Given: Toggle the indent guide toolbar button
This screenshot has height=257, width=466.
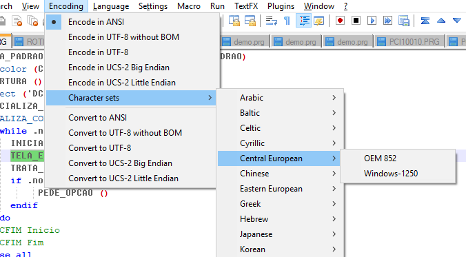Looking at the screenshot, I should point(303,21).
